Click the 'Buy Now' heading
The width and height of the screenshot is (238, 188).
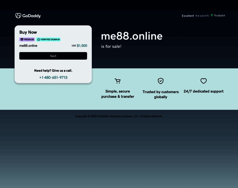[x=28, y=32]
